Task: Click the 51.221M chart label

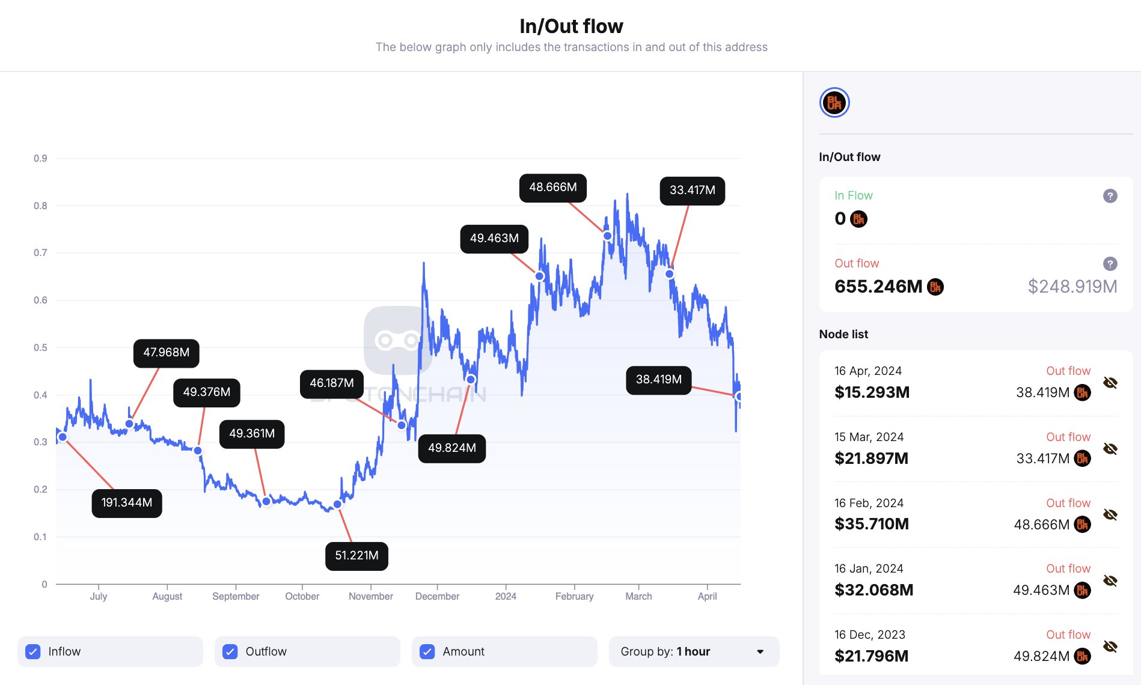Action: (356, 556)
